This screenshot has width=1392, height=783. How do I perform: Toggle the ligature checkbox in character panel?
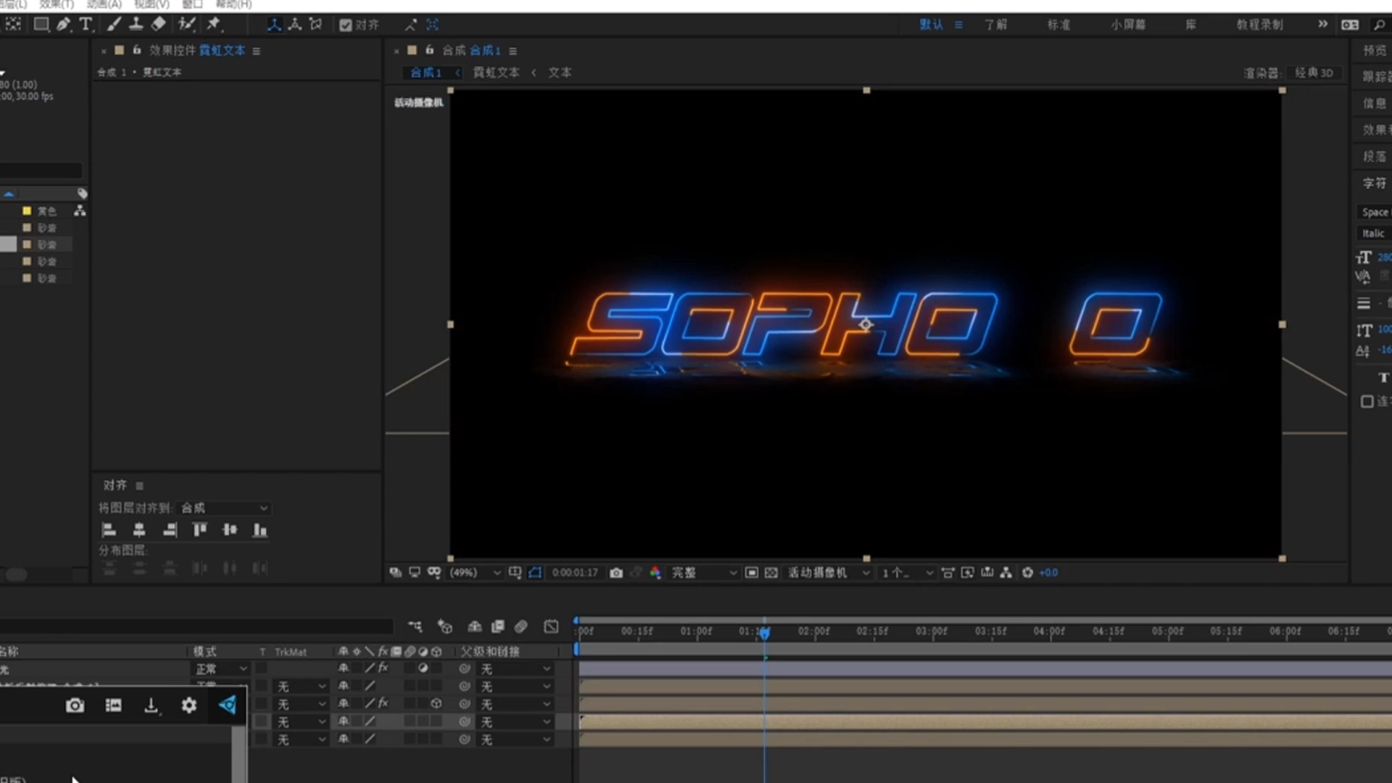coord(1367,402)
